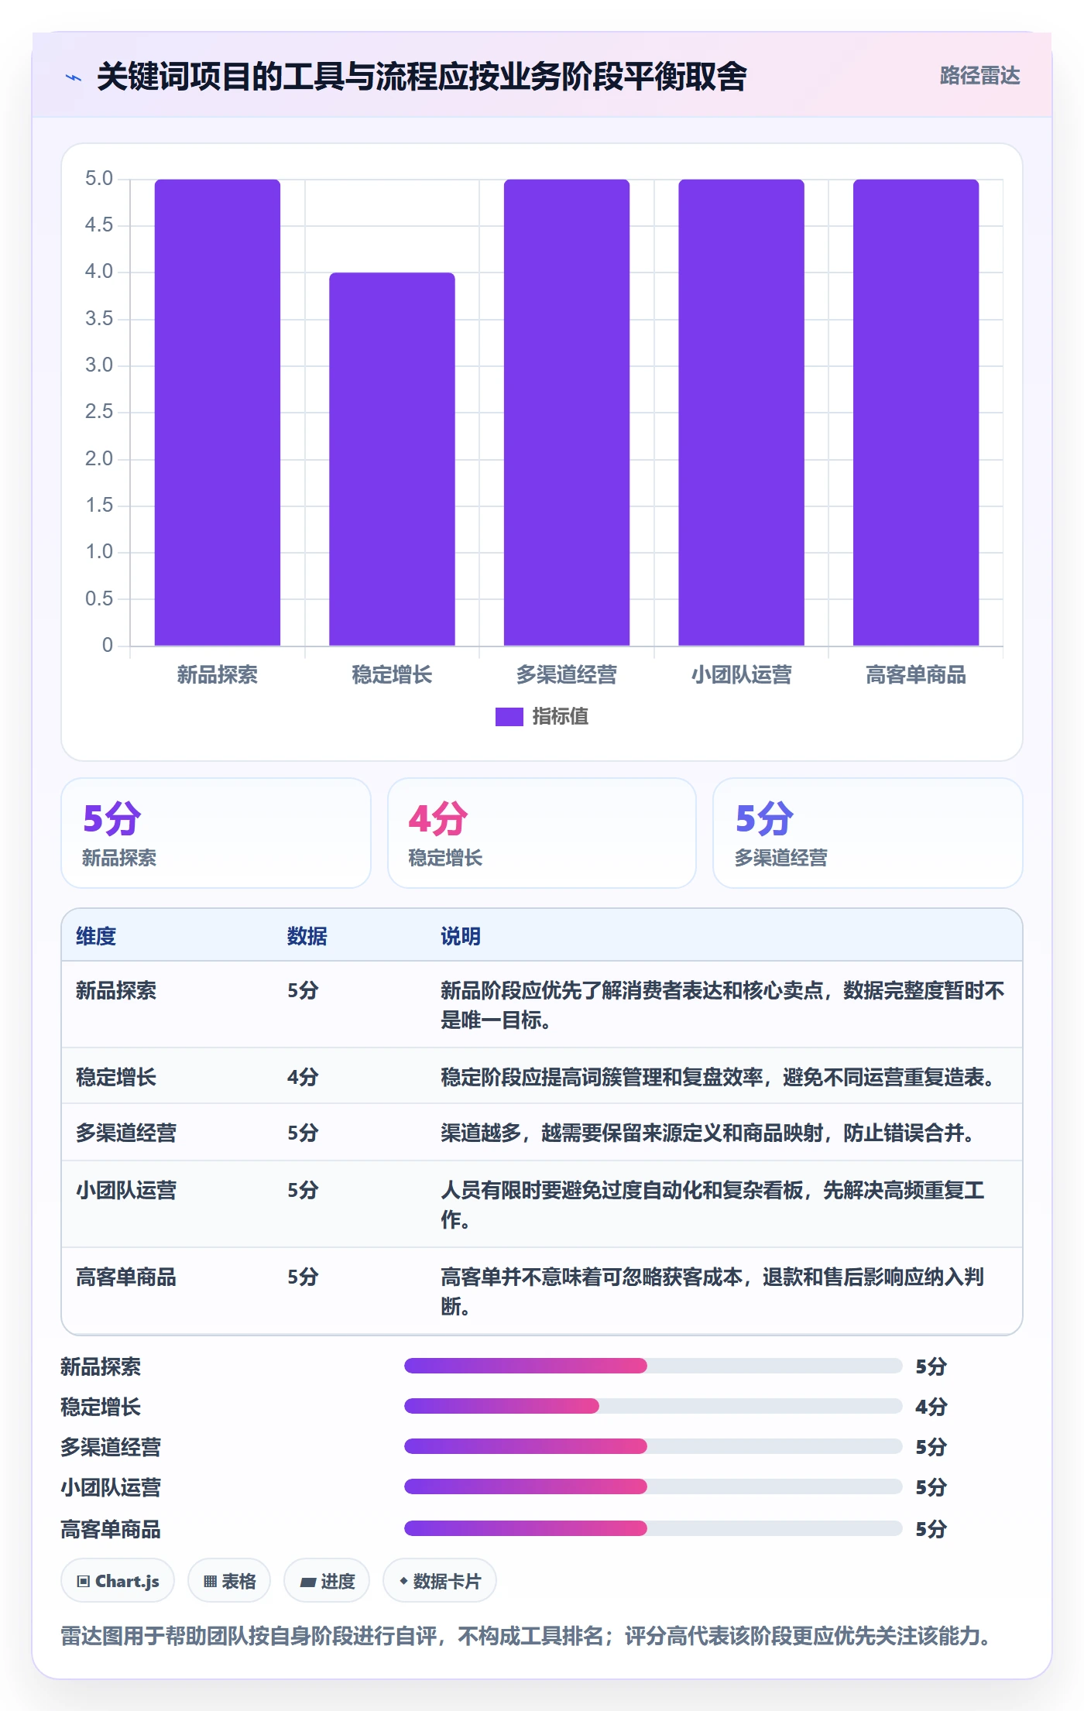
Task: Click the 说明 column header
Action: point(461,936)
